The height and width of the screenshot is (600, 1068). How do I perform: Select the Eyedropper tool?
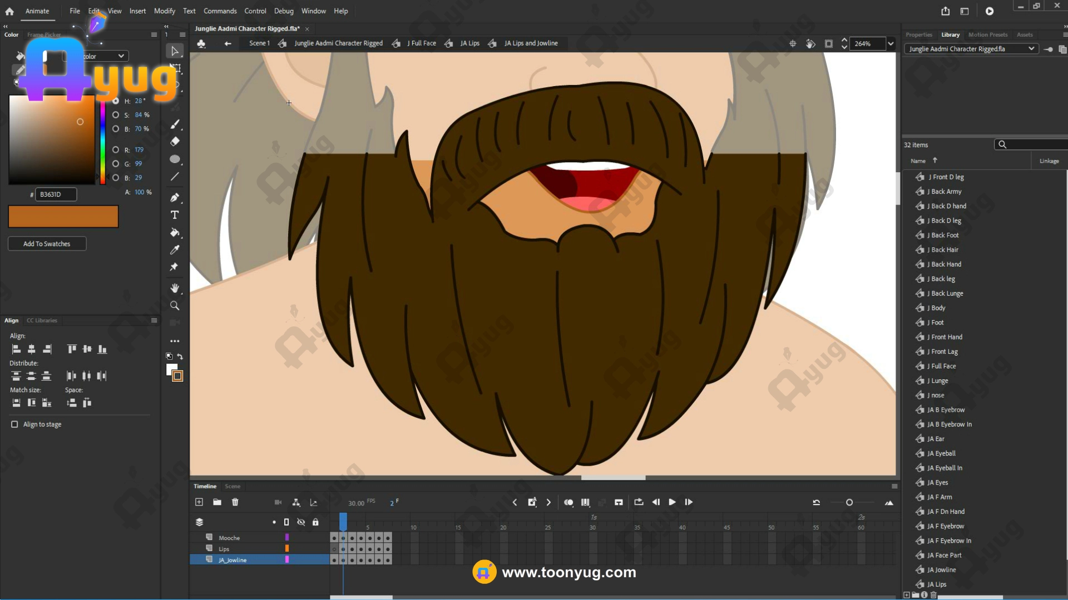pos(175,250)
